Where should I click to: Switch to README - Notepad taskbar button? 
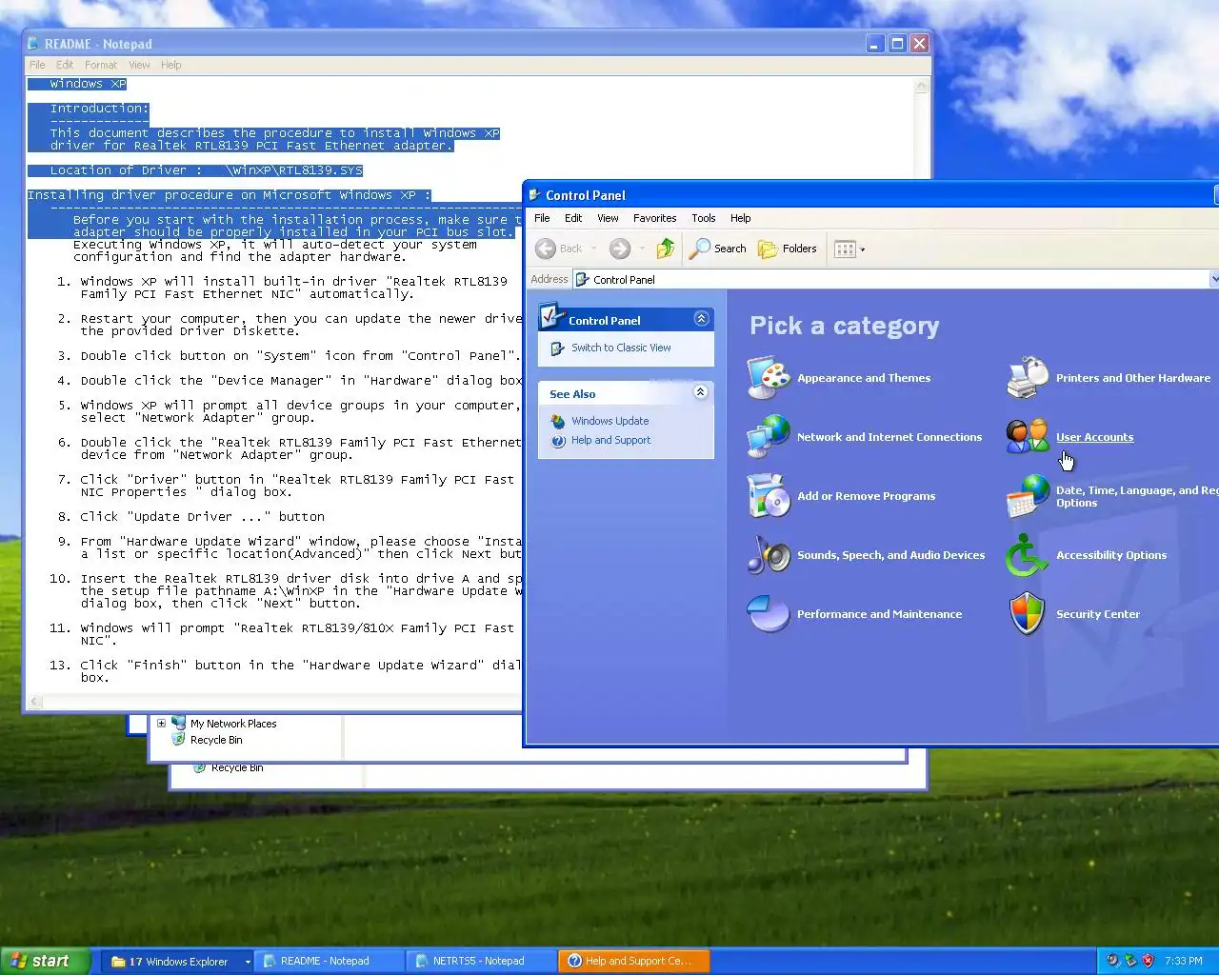[x=330, y=961]
